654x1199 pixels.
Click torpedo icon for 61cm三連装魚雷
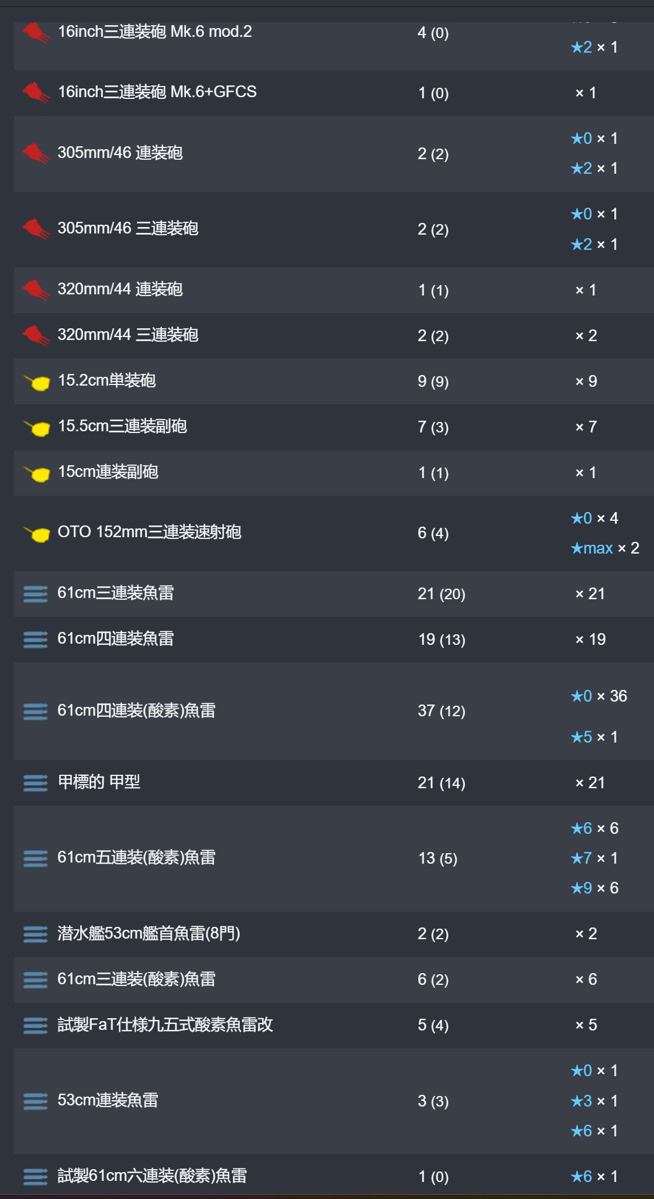36,594
